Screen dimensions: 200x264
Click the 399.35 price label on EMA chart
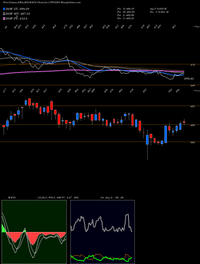189,79
